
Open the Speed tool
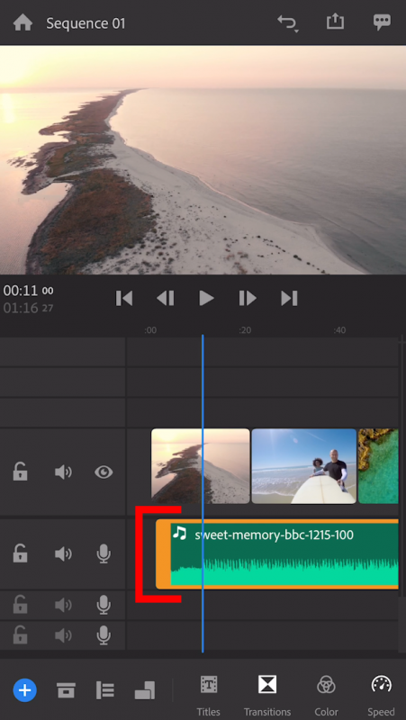(x=381, y=696)
